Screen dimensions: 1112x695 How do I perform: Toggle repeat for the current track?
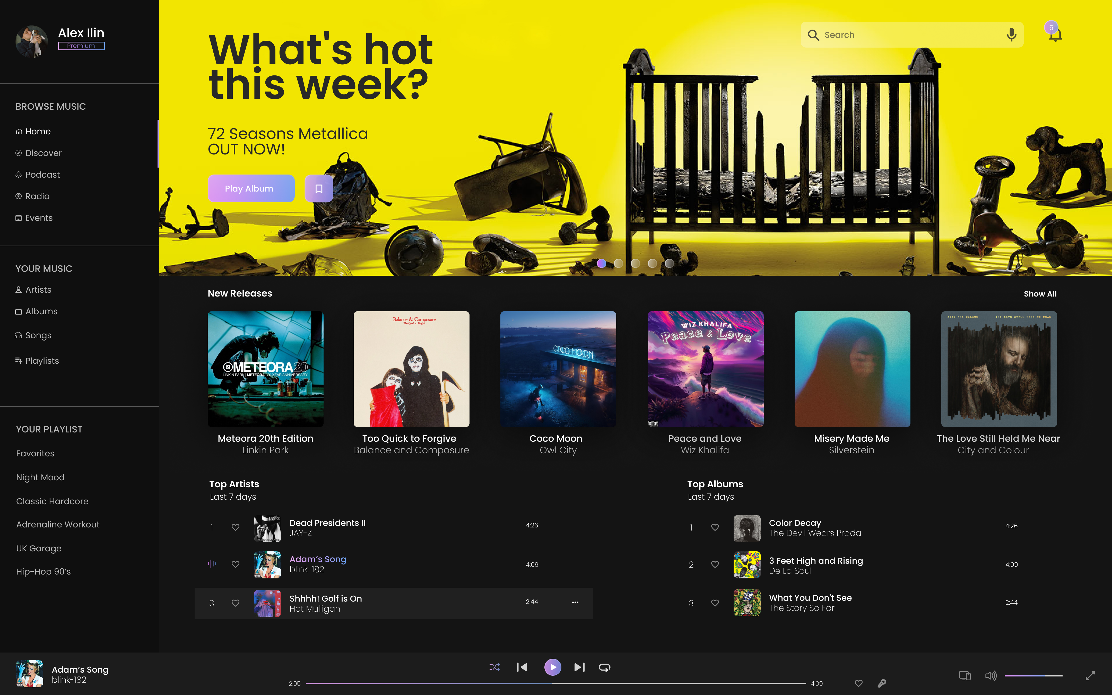[604, 667]
